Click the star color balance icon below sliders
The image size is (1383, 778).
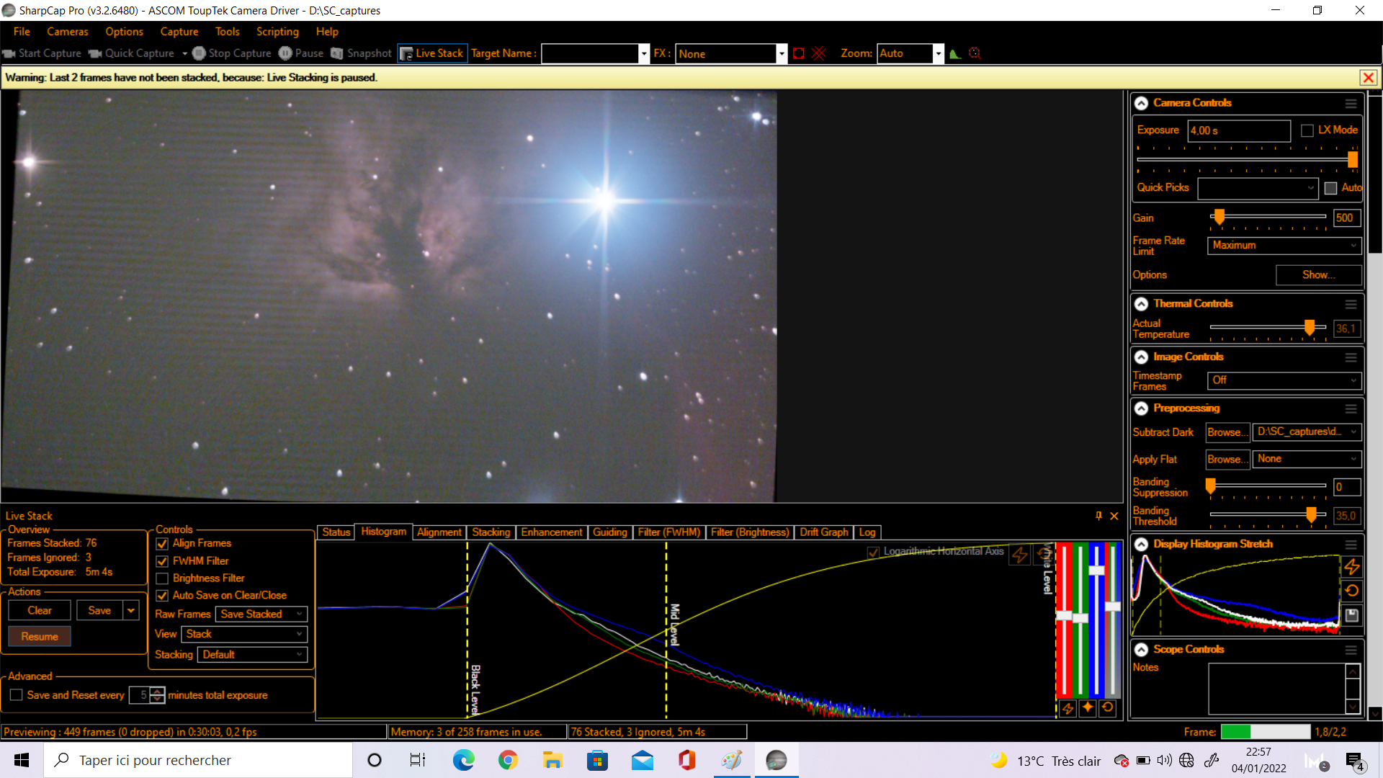coord(1088,707)
